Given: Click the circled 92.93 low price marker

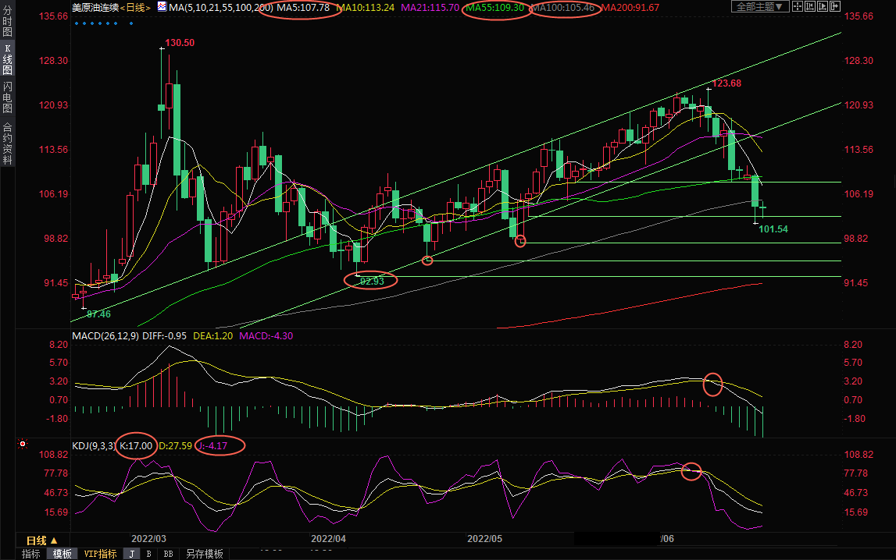Looking at the screenshot, I should point(371,280).
